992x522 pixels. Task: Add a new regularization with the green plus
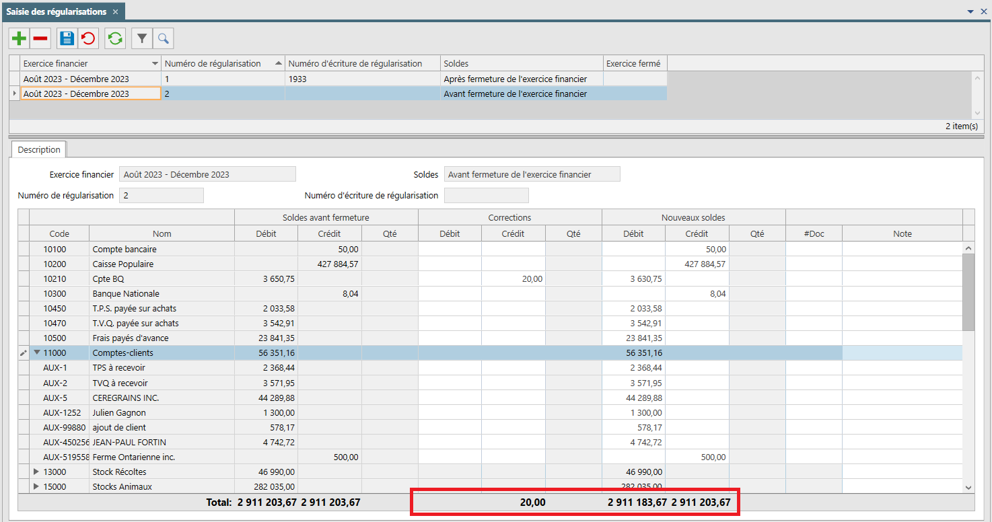20,39
